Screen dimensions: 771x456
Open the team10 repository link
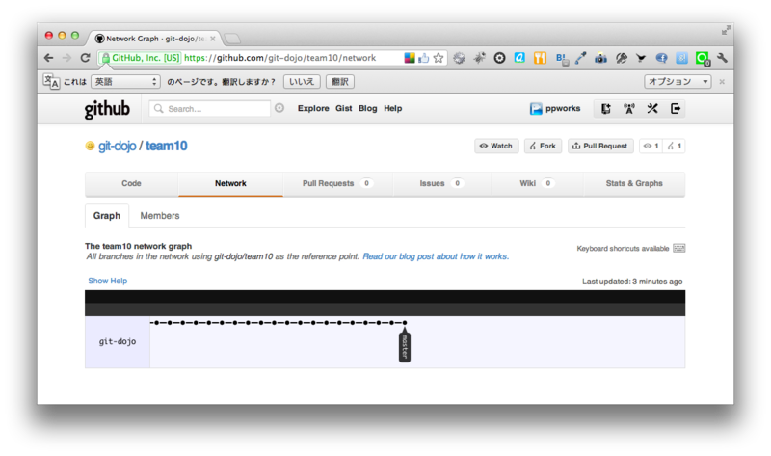tap(166, 147)
